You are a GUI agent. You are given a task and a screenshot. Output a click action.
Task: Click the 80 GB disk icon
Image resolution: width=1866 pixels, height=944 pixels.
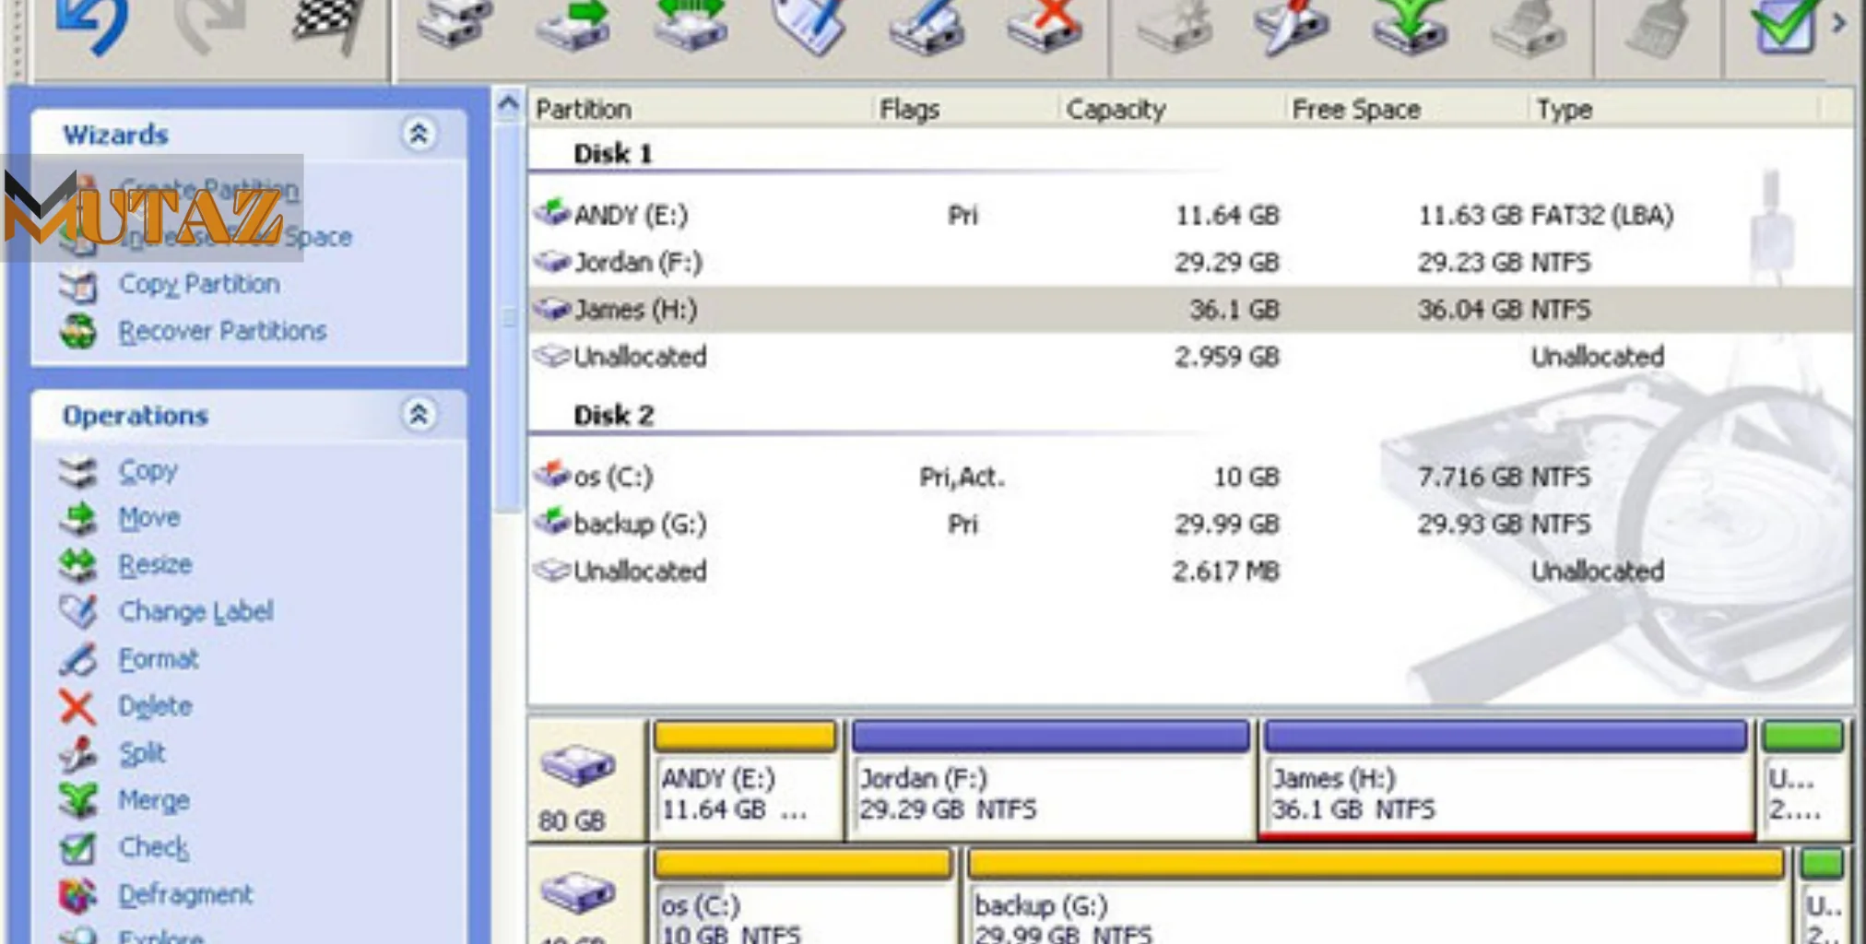tap(577, 765)
